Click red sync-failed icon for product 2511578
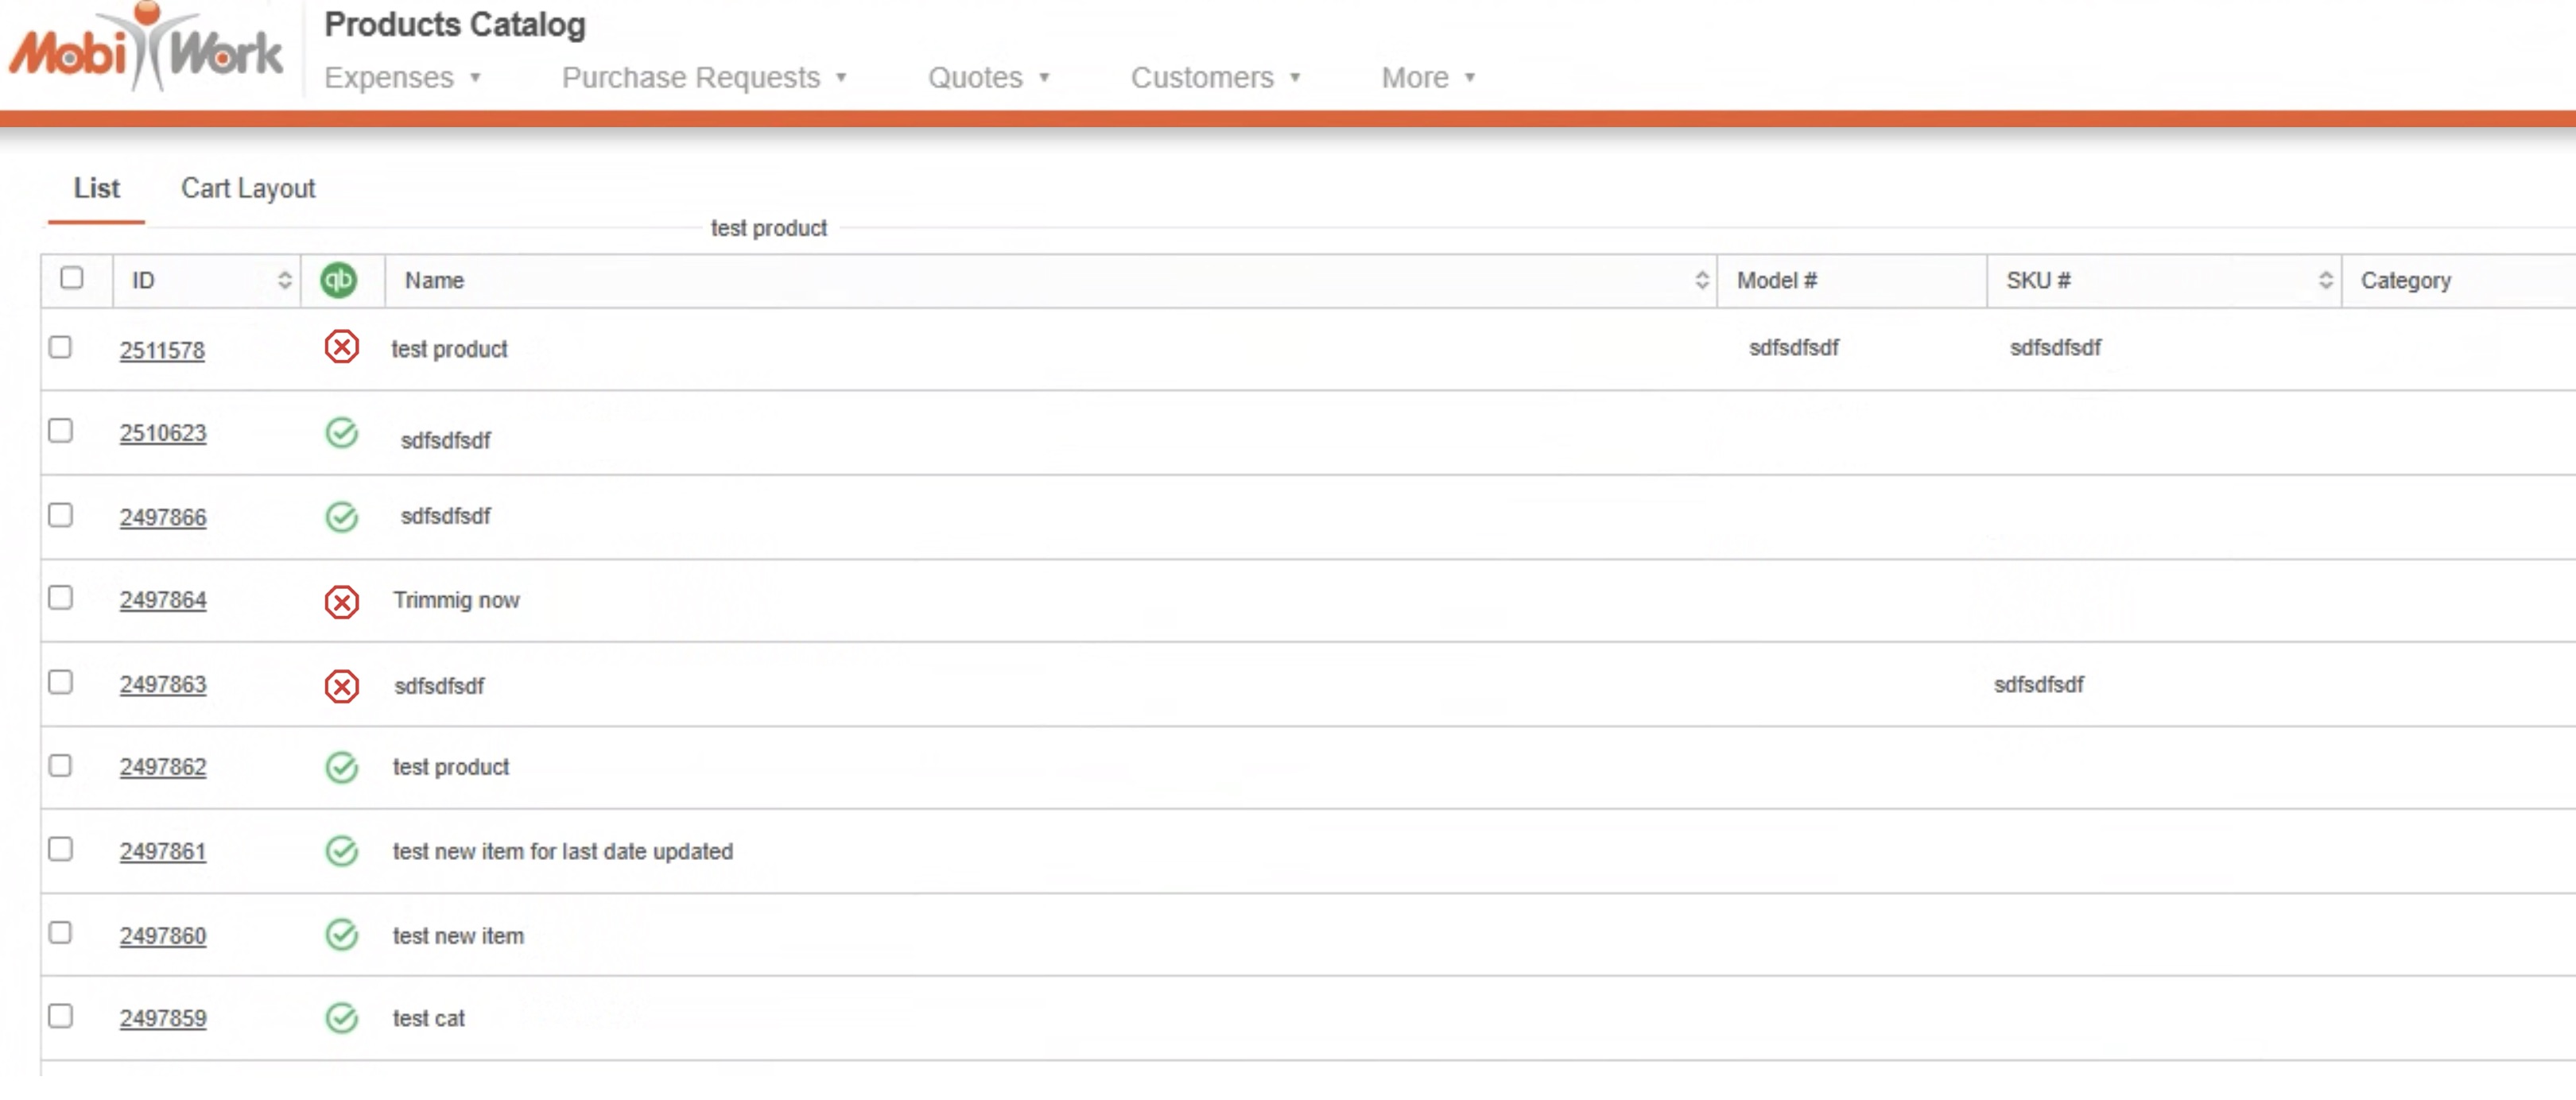 341,347
